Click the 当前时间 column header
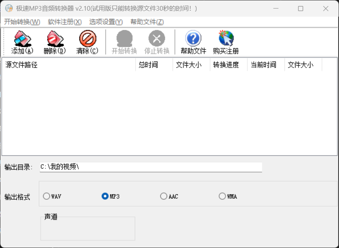 coord(266,65)
